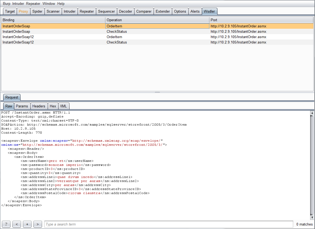Click the Host: 10.2.9.105 line

pyautogui.click(x=18, y=129)
